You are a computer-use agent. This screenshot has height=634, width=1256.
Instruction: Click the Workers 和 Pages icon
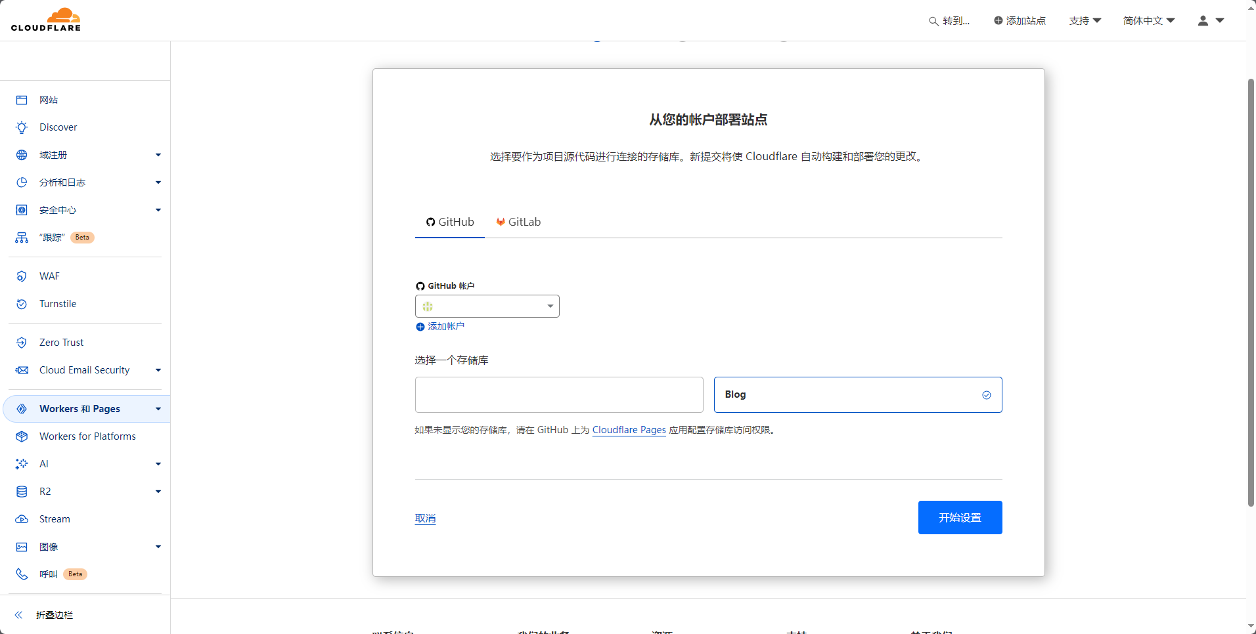(x=22, y=409)
